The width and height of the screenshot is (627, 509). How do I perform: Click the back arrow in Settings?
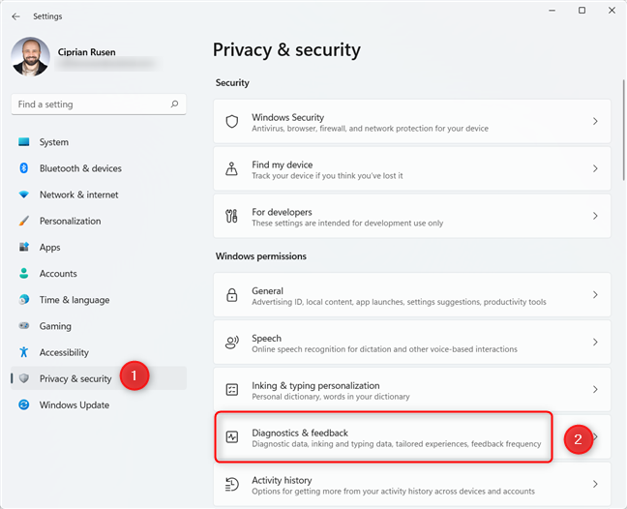click(x=16, y=16)
